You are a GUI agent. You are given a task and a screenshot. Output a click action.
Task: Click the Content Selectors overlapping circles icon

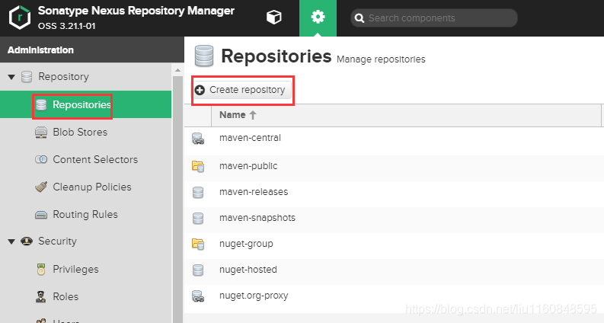41,159
